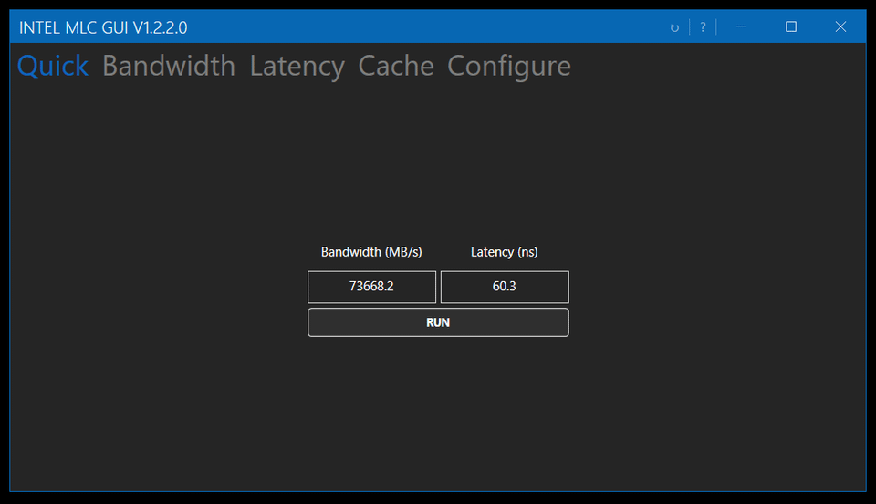Click the INTEL MLC GUI V1.2.2.0 title text
The image size is (876, 504).
[x=103, y=27]
